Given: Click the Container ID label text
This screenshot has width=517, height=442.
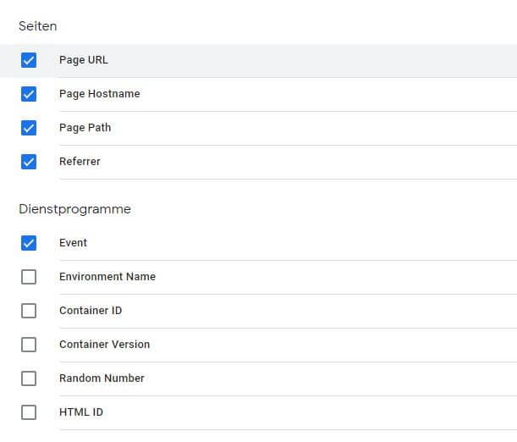Looking at the screenshot, I should 91,311.
